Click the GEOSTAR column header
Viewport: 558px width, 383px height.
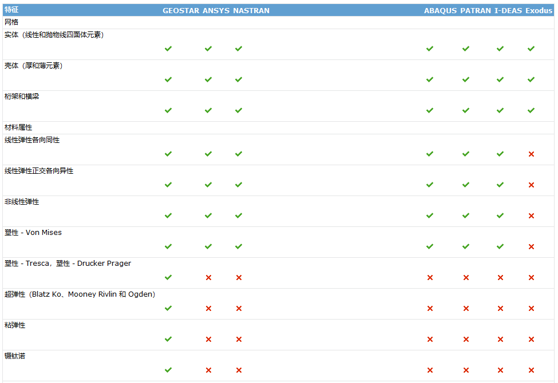(x=181, y=11)
